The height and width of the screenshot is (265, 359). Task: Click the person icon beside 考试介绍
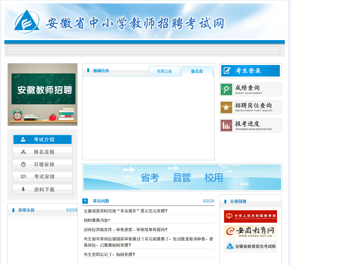23,140
